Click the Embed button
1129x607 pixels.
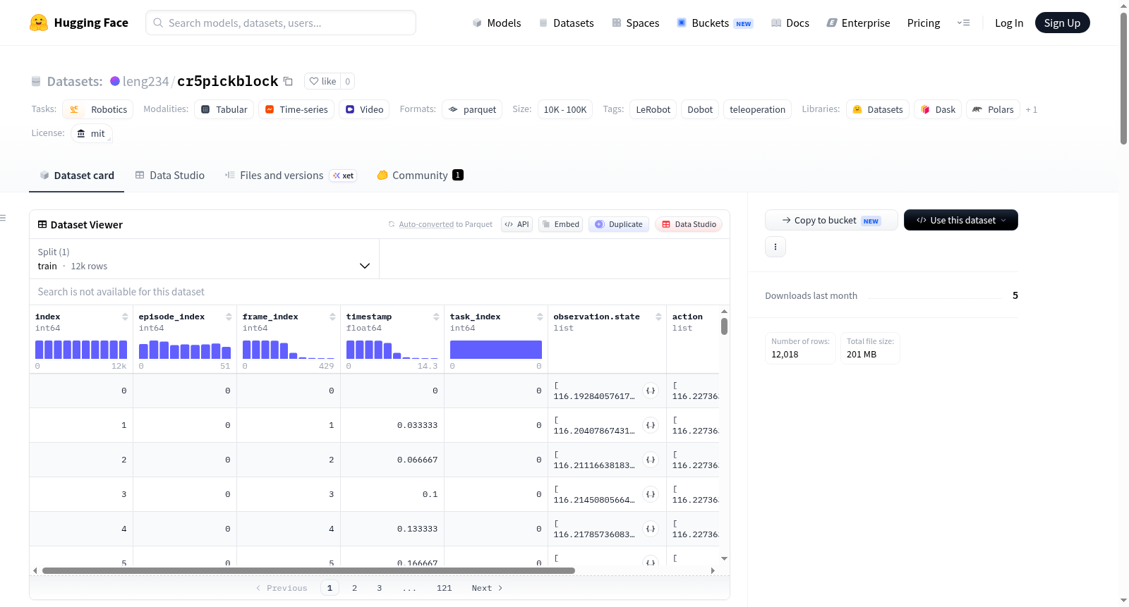click(560, 224)
